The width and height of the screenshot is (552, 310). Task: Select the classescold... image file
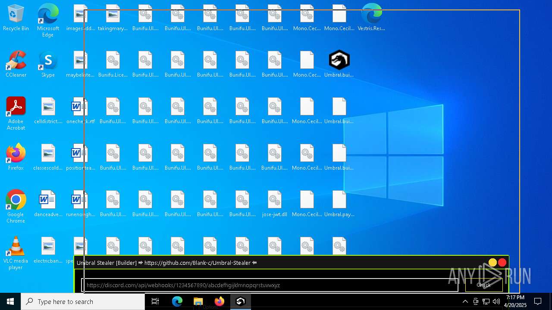(x=48, y=157)
